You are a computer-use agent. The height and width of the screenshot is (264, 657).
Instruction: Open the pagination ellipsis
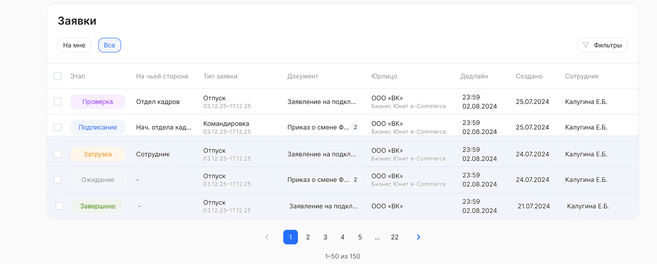click(x=377, y=237)
